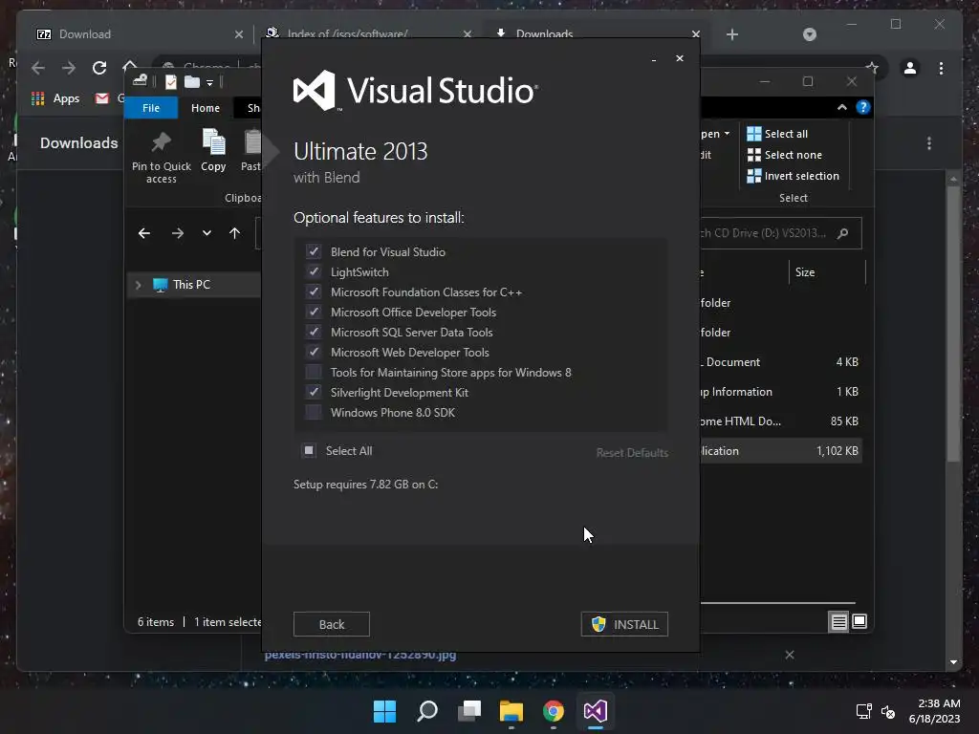Open the pexels jpg download link

pos(360,655)
